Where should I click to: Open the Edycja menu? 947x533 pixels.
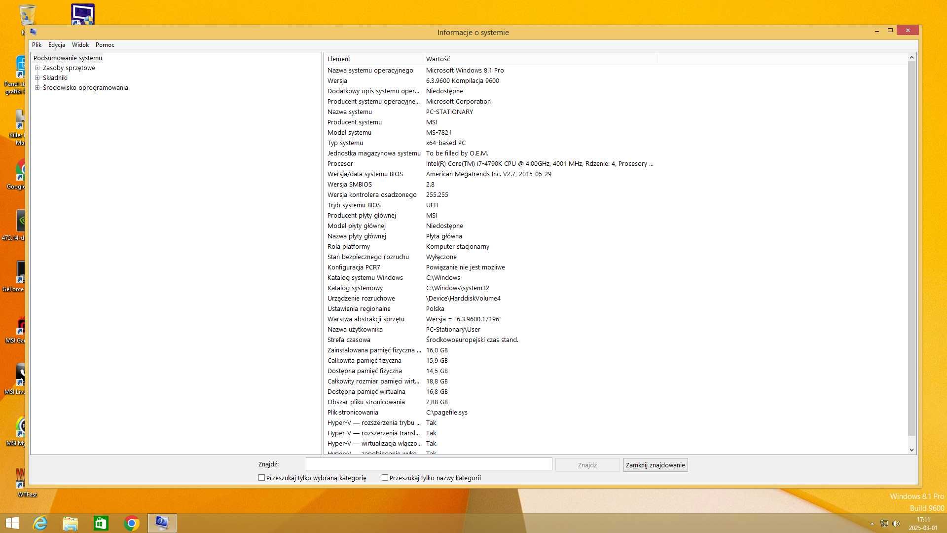click(57, 45)
